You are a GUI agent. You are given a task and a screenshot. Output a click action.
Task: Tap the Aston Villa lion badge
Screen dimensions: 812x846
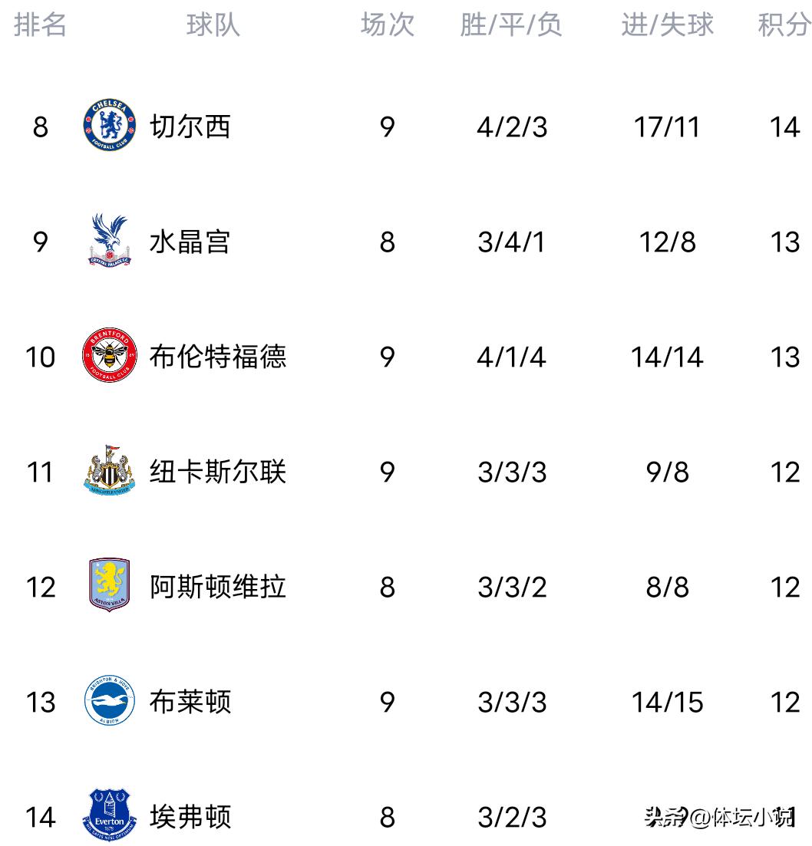[x=109, y=585]
